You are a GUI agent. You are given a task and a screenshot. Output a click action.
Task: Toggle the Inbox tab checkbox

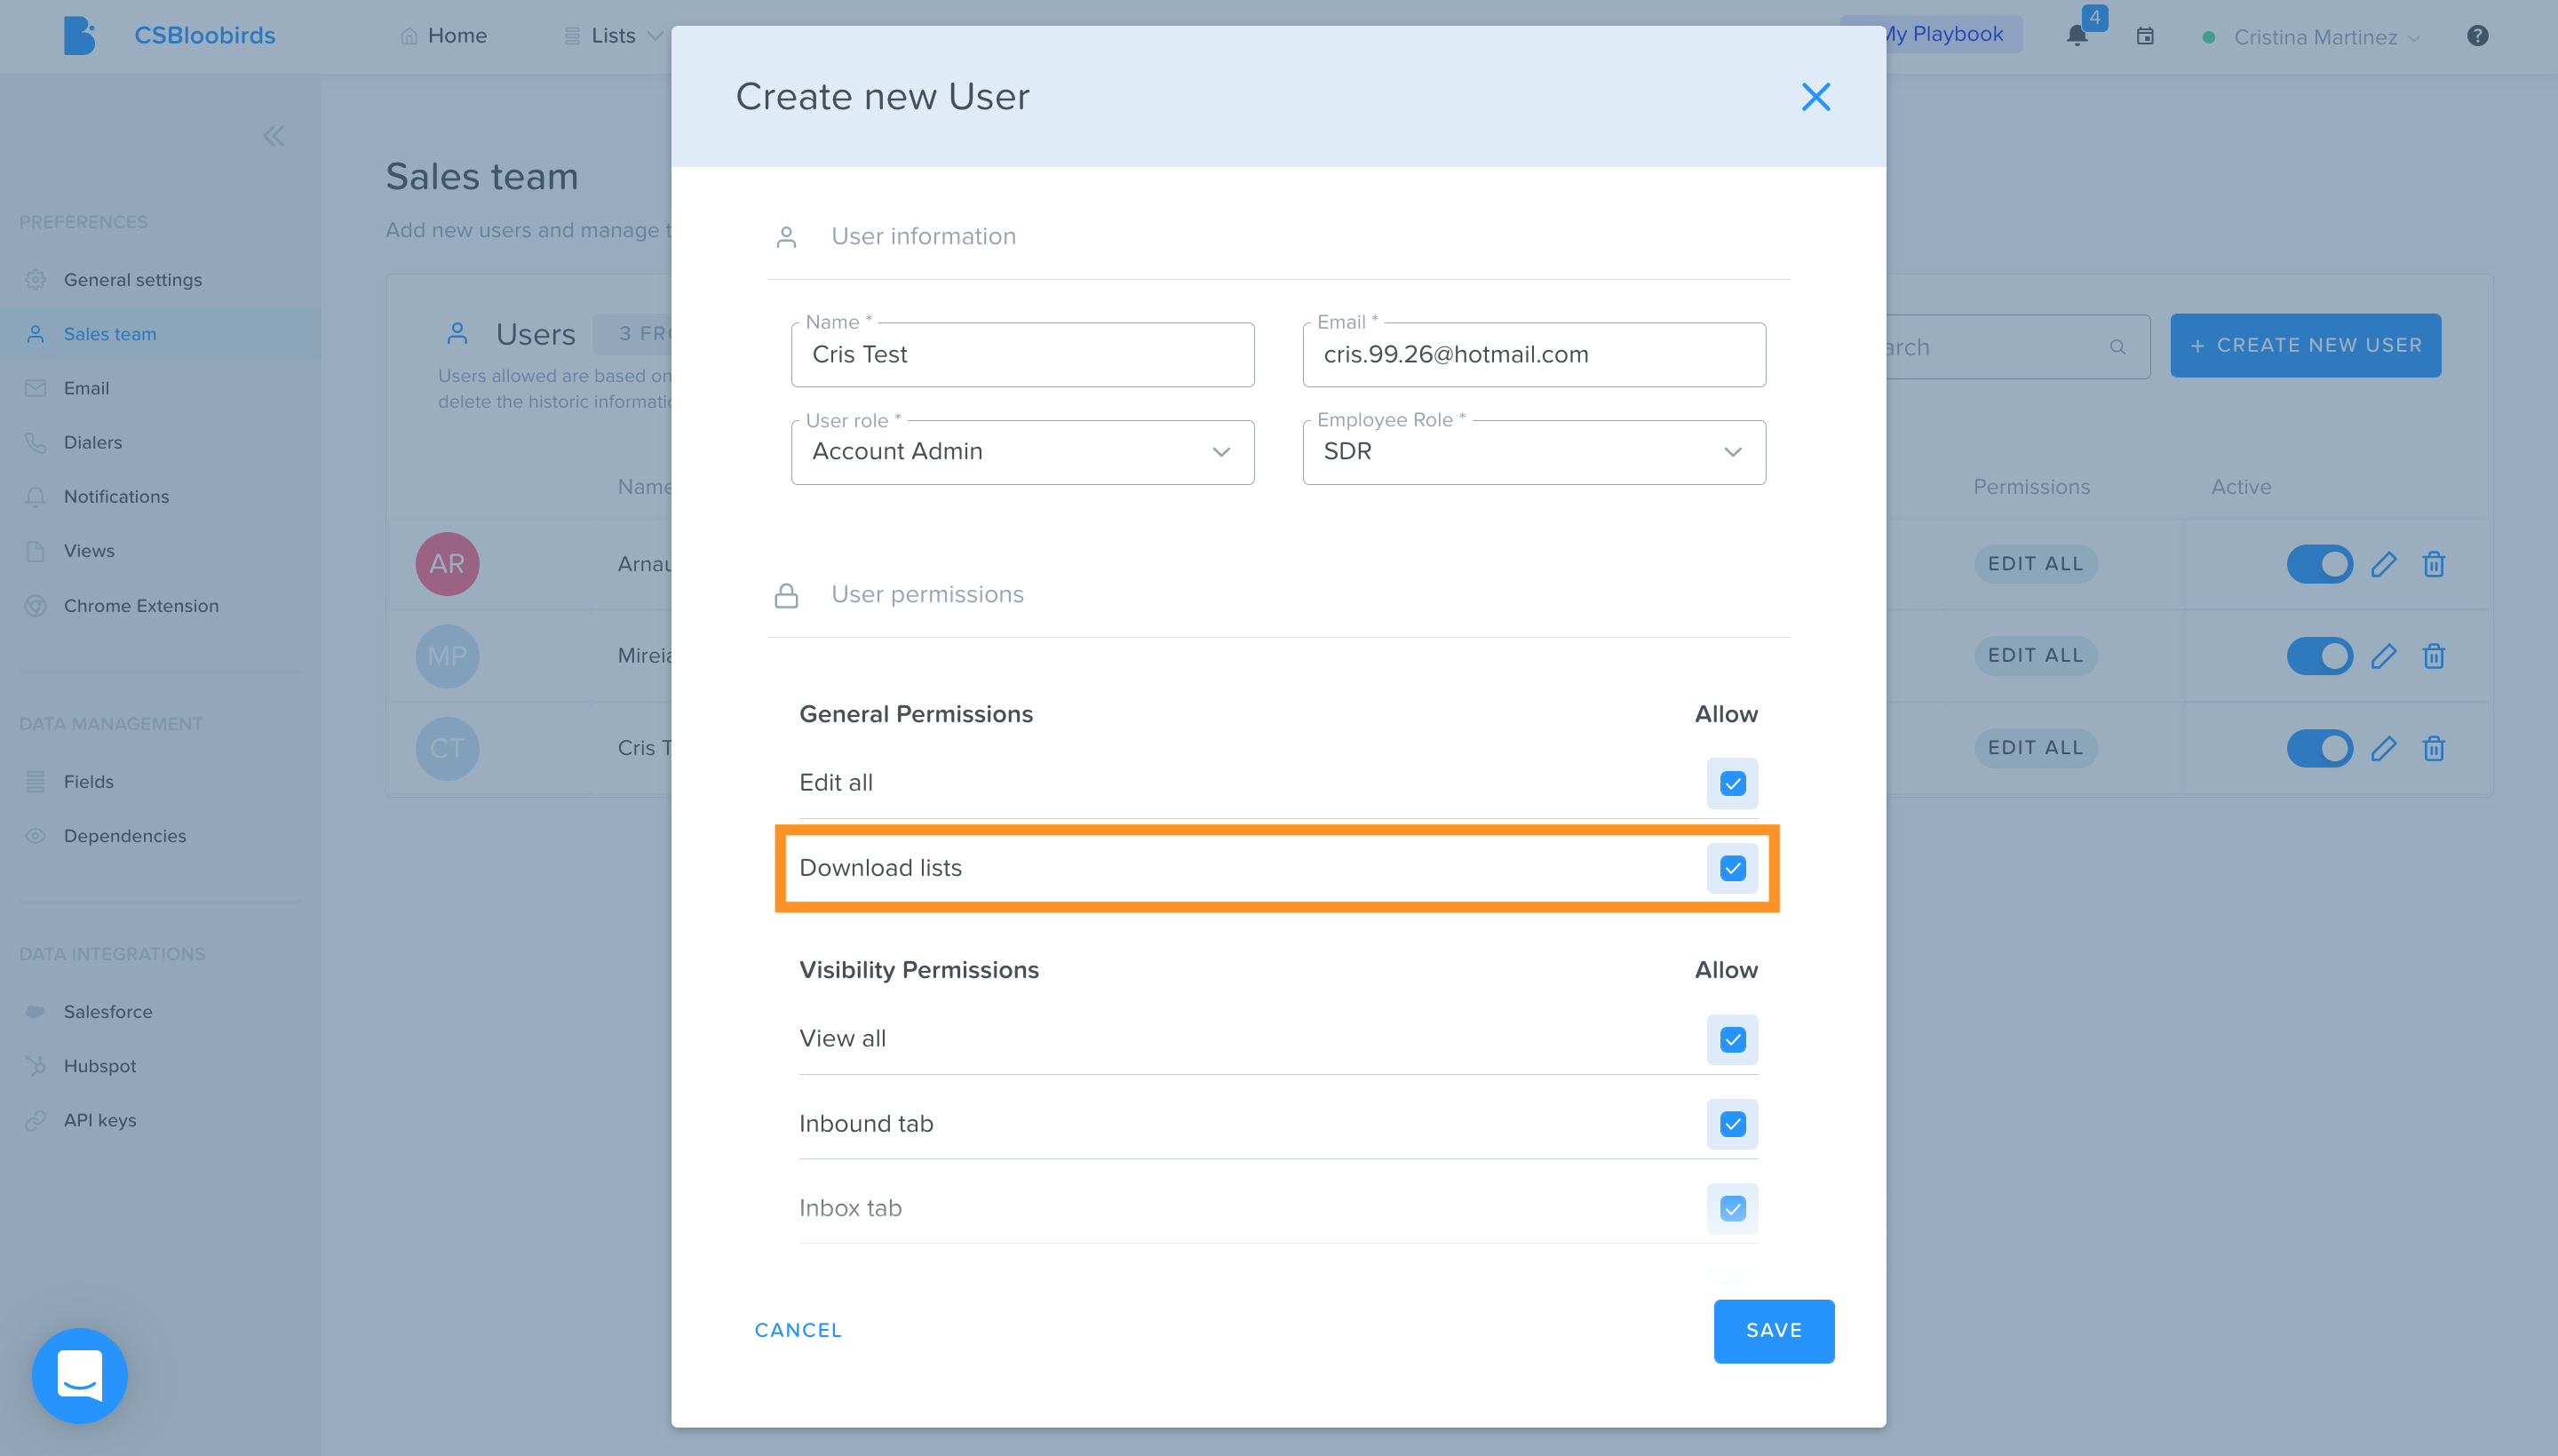1732,1208
